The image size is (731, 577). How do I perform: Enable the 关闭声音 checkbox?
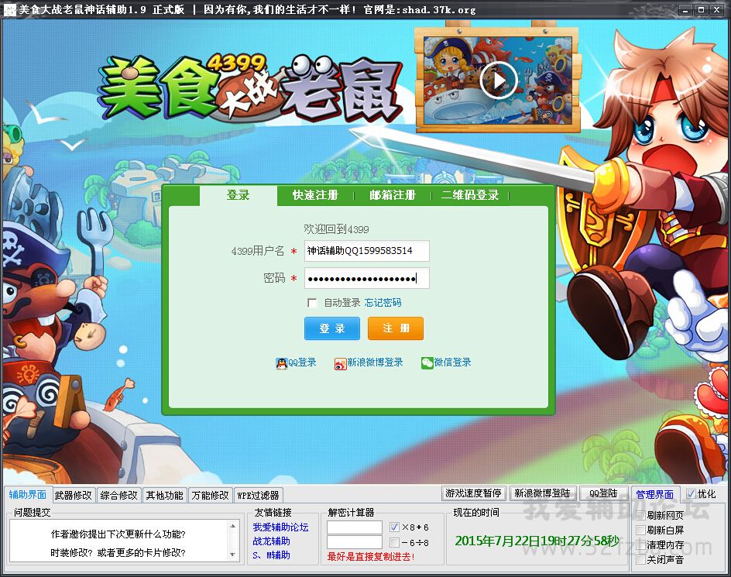point(641,559)
